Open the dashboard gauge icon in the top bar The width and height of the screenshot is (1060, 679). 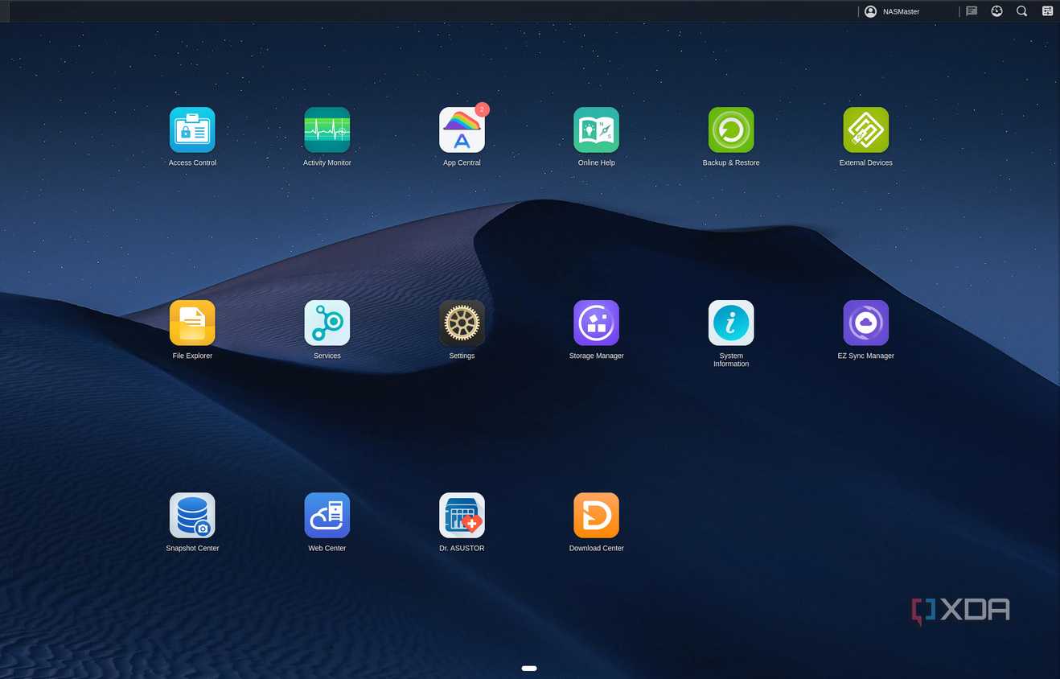point(996,11)
